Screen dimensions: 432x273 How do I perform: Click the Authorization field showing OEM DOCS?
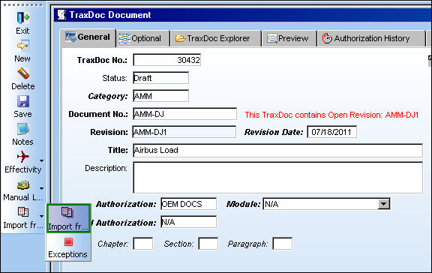coord(189,204)
